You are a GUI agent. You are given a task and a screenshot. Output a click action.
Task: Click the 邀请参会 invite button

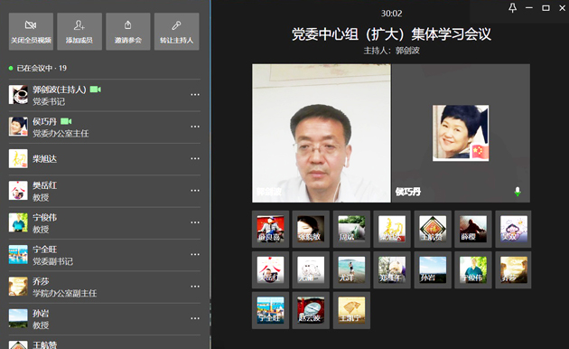[127, 32]
